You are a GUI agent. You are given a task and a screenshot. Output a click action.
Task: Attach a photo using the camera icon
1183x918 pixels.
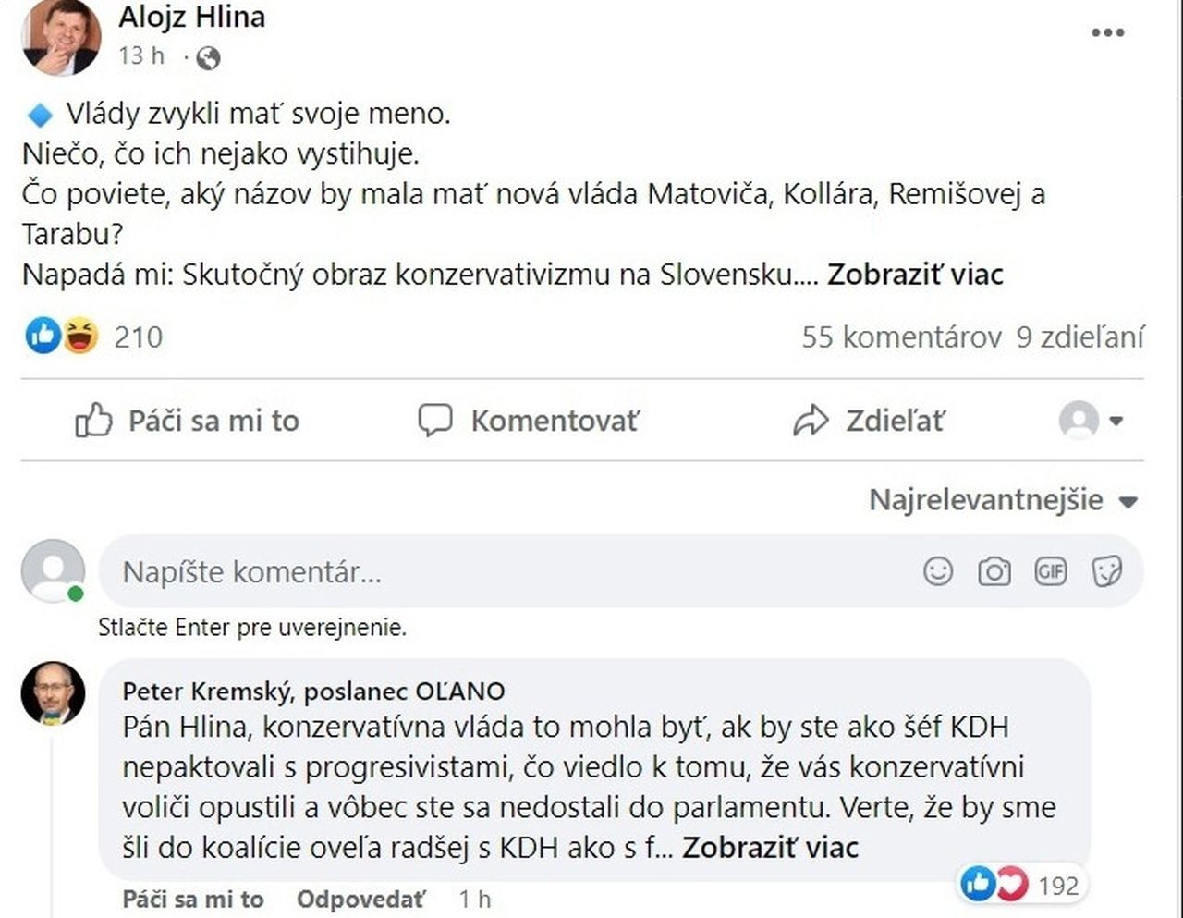994,571
